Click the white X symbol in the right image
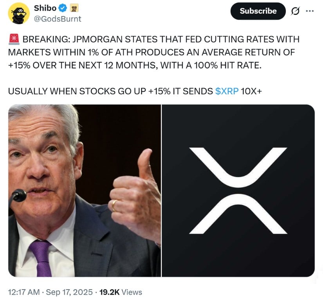 click(x=238, y=191)
